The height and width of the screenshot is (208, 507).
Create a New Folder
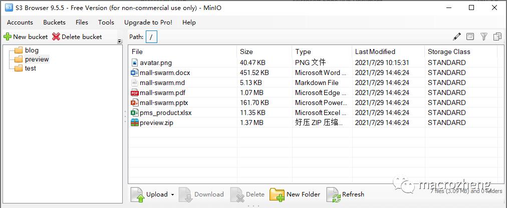click(x=295, y=194)
